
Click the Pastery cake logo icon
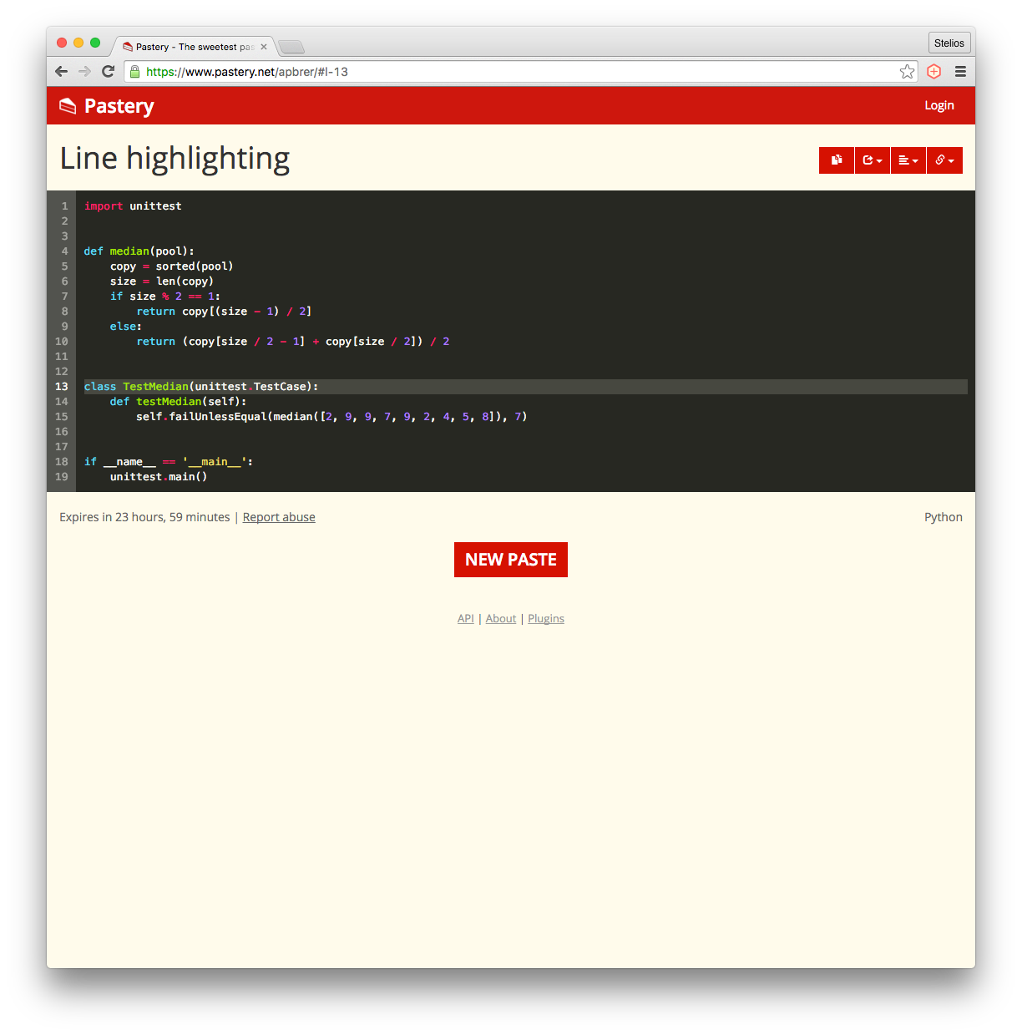pyautogui.click(x=68, y=106)
